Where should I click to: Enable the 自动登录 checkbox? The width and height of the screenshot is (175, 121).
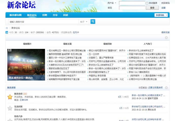(x=147, y=3)
